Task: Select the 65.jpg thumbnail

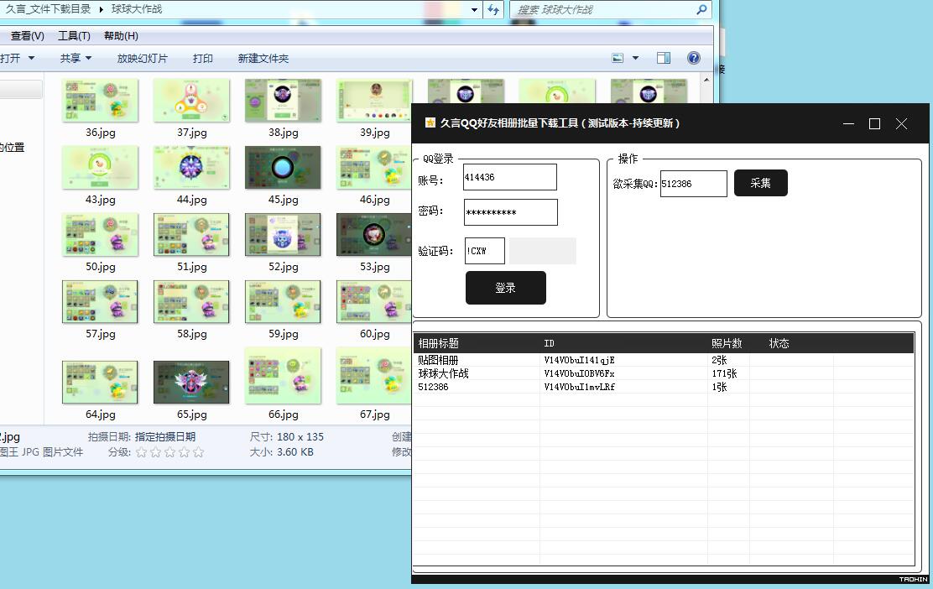Action: coord(191,383)
